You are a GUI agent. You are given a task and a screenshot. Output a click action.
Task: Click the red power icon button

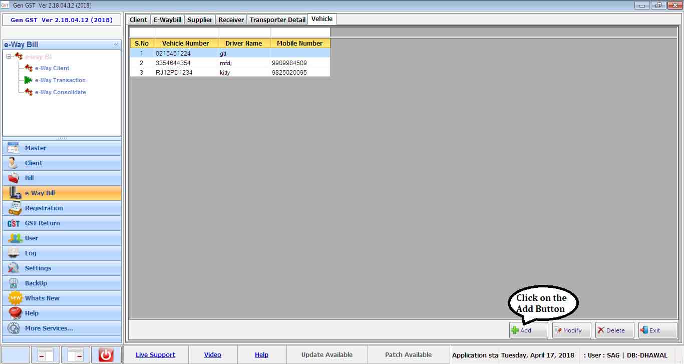(x=106, y=355)
